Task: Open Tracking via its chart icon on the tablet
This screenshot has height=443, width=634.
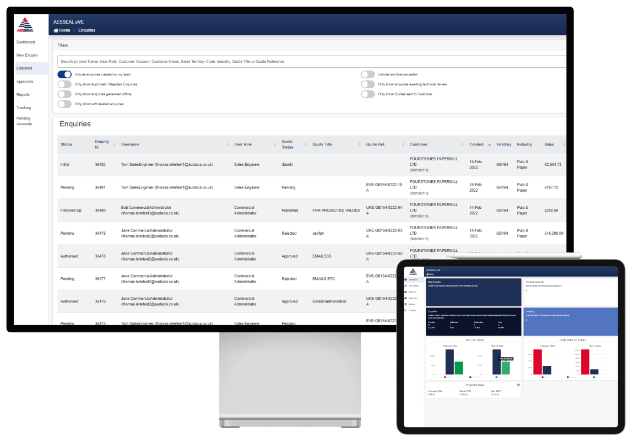Action: tap(405, 310)
